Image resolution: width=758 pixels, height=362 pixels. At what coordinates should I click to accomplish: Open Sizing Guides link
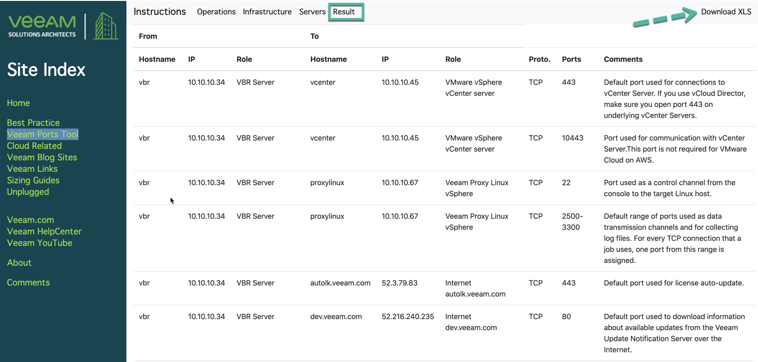pyautogui.click(x=33, y=180)
